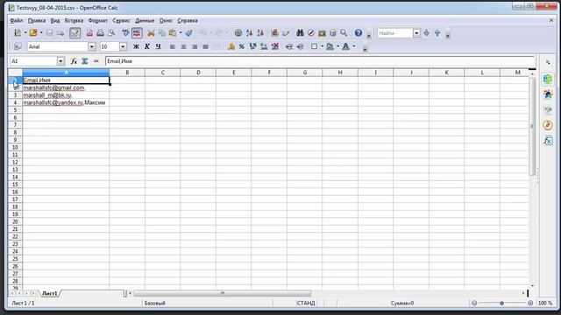Open the Формат menu
The width and height of the screenshot is (561, 315).
97,21
